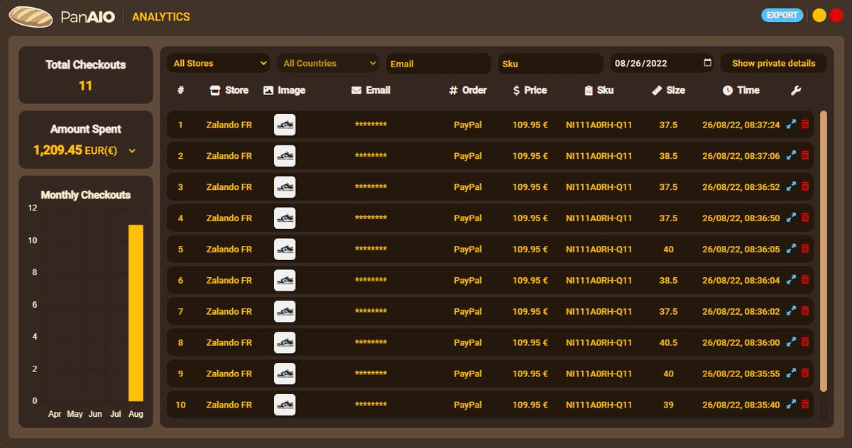Delete checkout row 1
Viewport: 852px width, 448px height.
[x=805, y=125]
